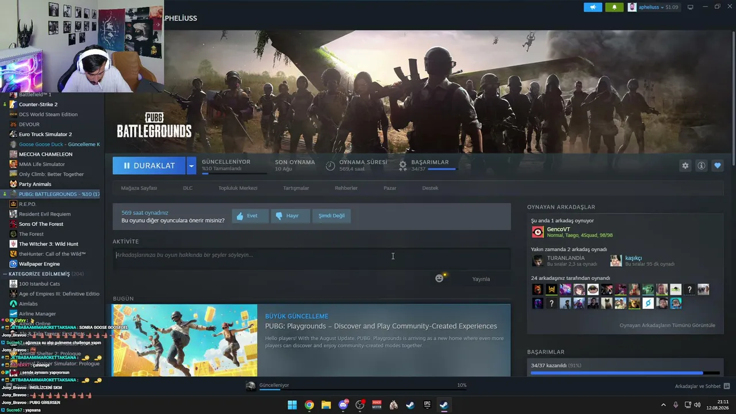Open kaşıkçı friend entry
Viewport: 736px width, 414px height.
[633, 258]
